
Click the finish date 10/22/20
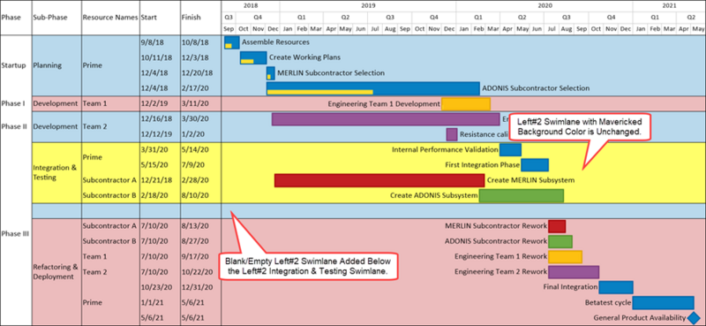coord(197,272)
